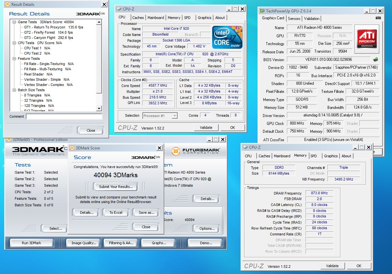The image size is (392, 274).
Task: Click the Save as button
Action: pyautogui.click(x=147, y=213)
